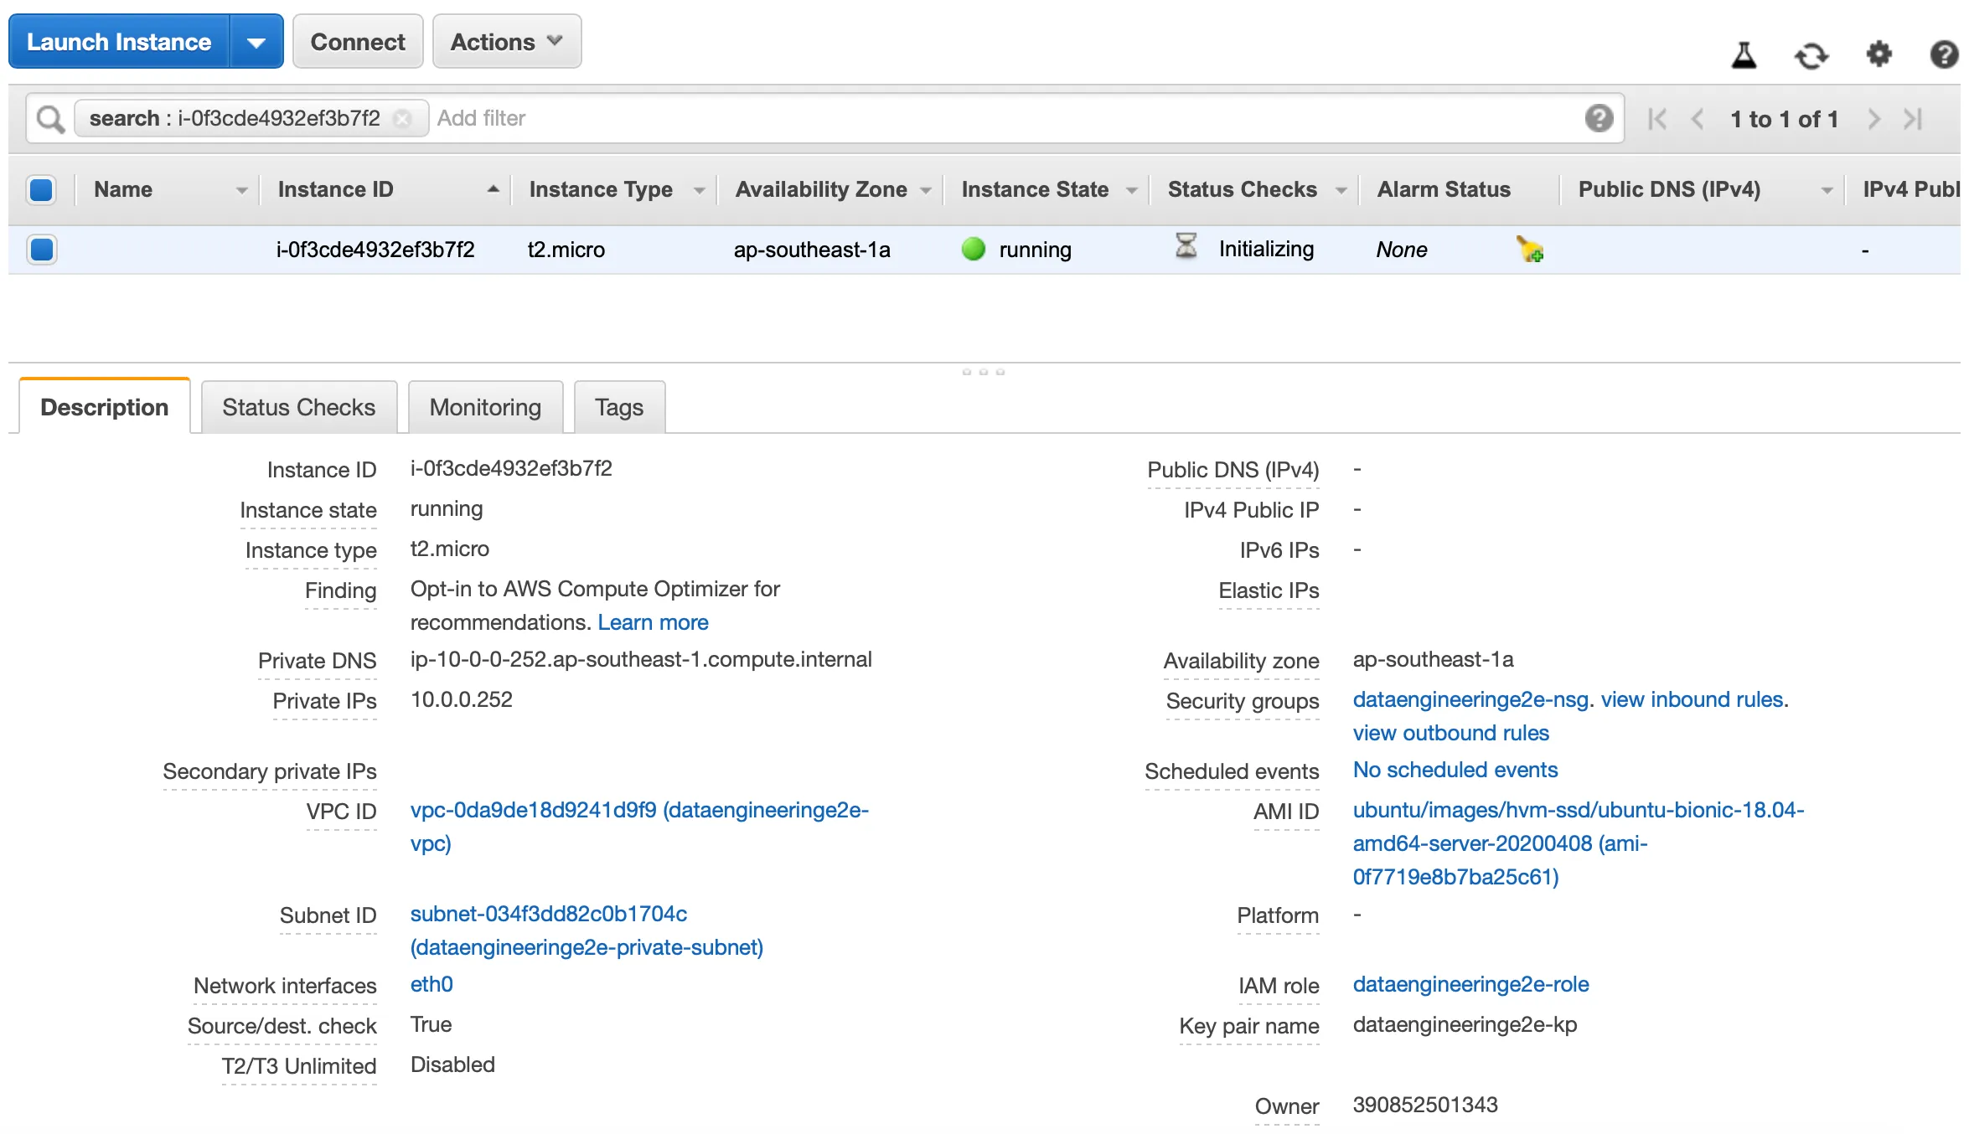Remove the i-0f3cde4932ef3b7f2 search filter
Screen dimensions: 1969x1134
[x=403, y=119]
